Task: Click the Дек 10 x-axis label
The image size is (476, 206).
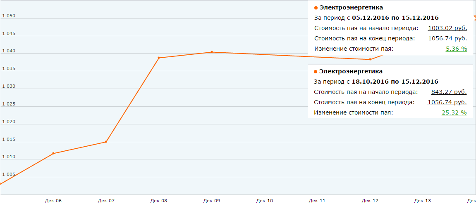Action: 265,201
